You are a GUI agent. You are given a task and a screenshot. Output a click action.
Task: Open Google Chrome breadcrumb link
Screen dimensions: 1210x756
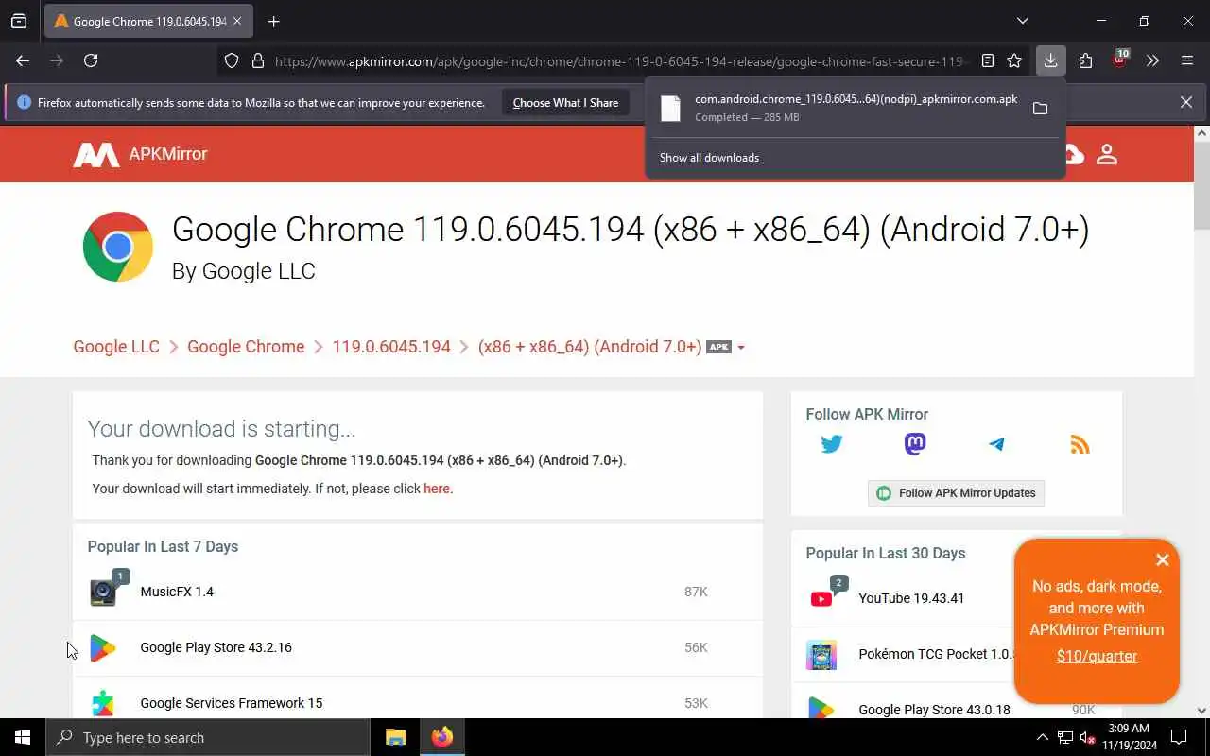point(246,347)
